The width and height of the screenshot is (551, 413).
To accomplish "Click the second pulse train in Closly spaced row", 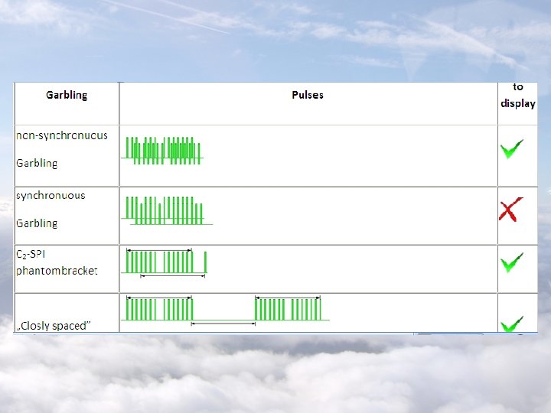I will point(288,309).
